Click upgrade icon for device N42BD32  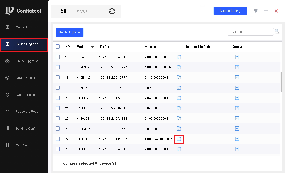(237, 149)
